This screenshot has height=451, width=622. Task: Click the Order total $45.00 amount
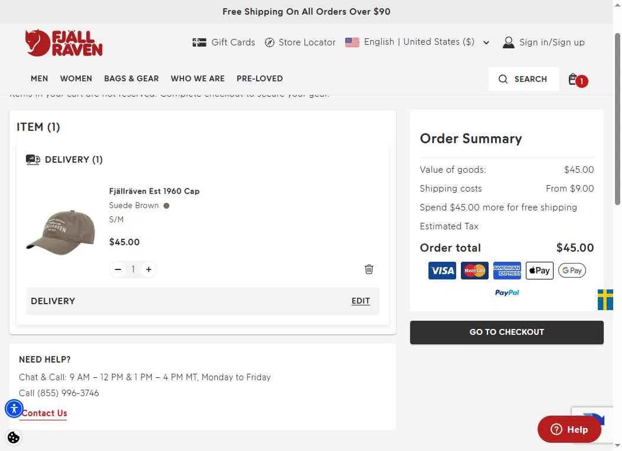click(x=575, y=248)
